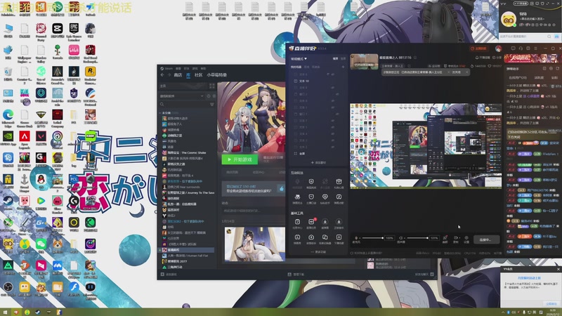Image resolution: width=562 pixels, height=316 pixels.
Task: Collapse the 未分类 category in the Steam library
Action: tap(160, 112)
